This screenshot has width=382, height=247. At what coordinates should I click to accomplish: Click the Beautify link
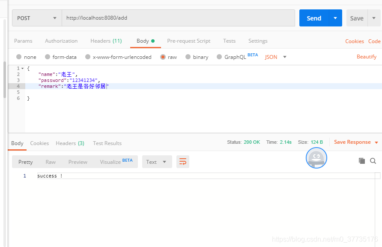click(x=367, y=57)
